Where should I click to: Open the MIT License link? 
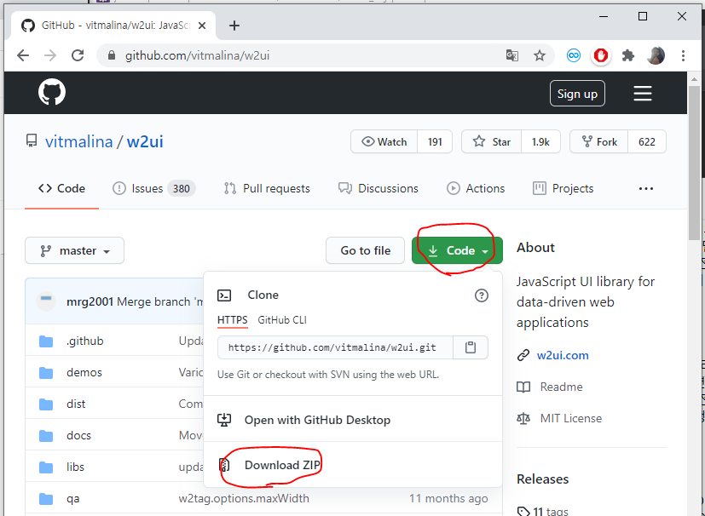click(571, 418)
